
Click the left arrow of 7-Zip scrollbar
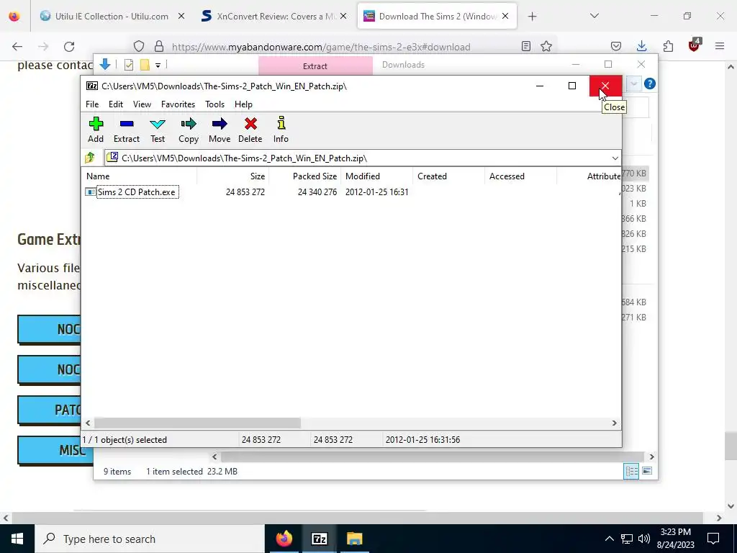click(x=88, y=423)
